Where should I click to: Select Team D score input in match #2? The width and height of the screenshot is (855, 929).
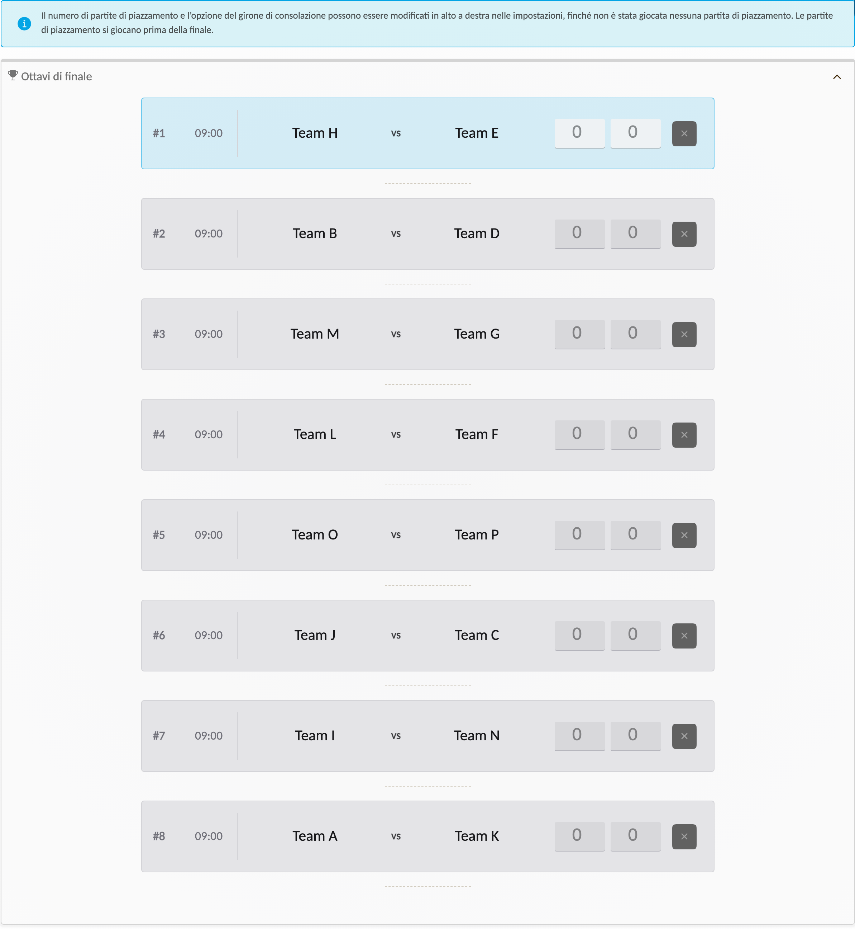pos(635,234)
